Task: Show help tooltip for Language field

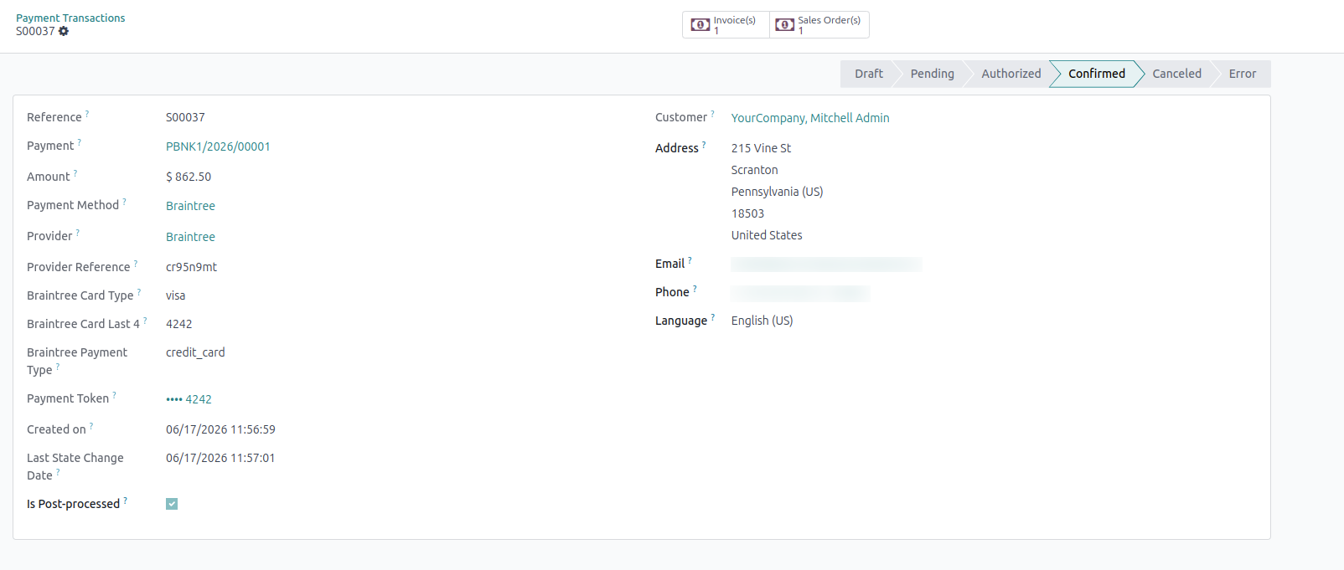Action: [713, 317]
